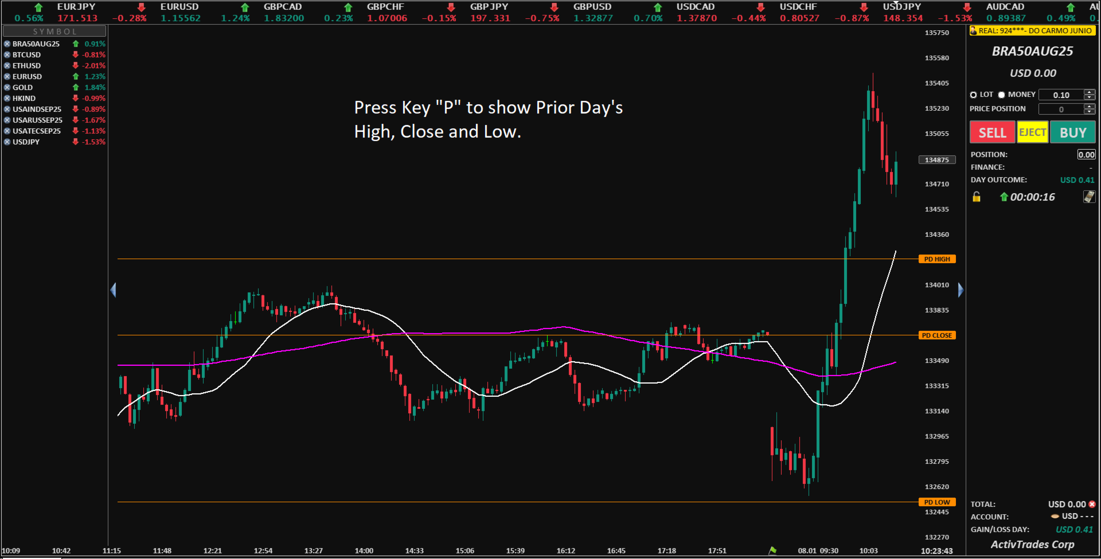Viewport: 1101px width, 559px height.
Task: Click the GBPUSD red arrow in the ticker
Action: (555, 7)
